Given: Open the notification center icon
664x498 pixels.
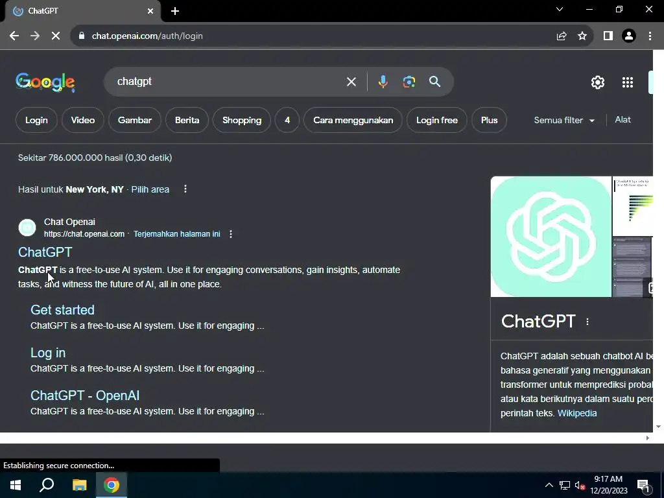Looking at the screenshot, I should [644, 486].
